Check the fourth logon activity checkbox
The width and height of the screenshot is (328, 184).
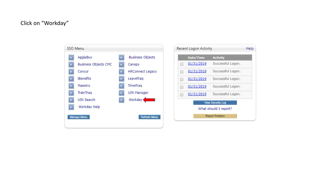point(182,87)
